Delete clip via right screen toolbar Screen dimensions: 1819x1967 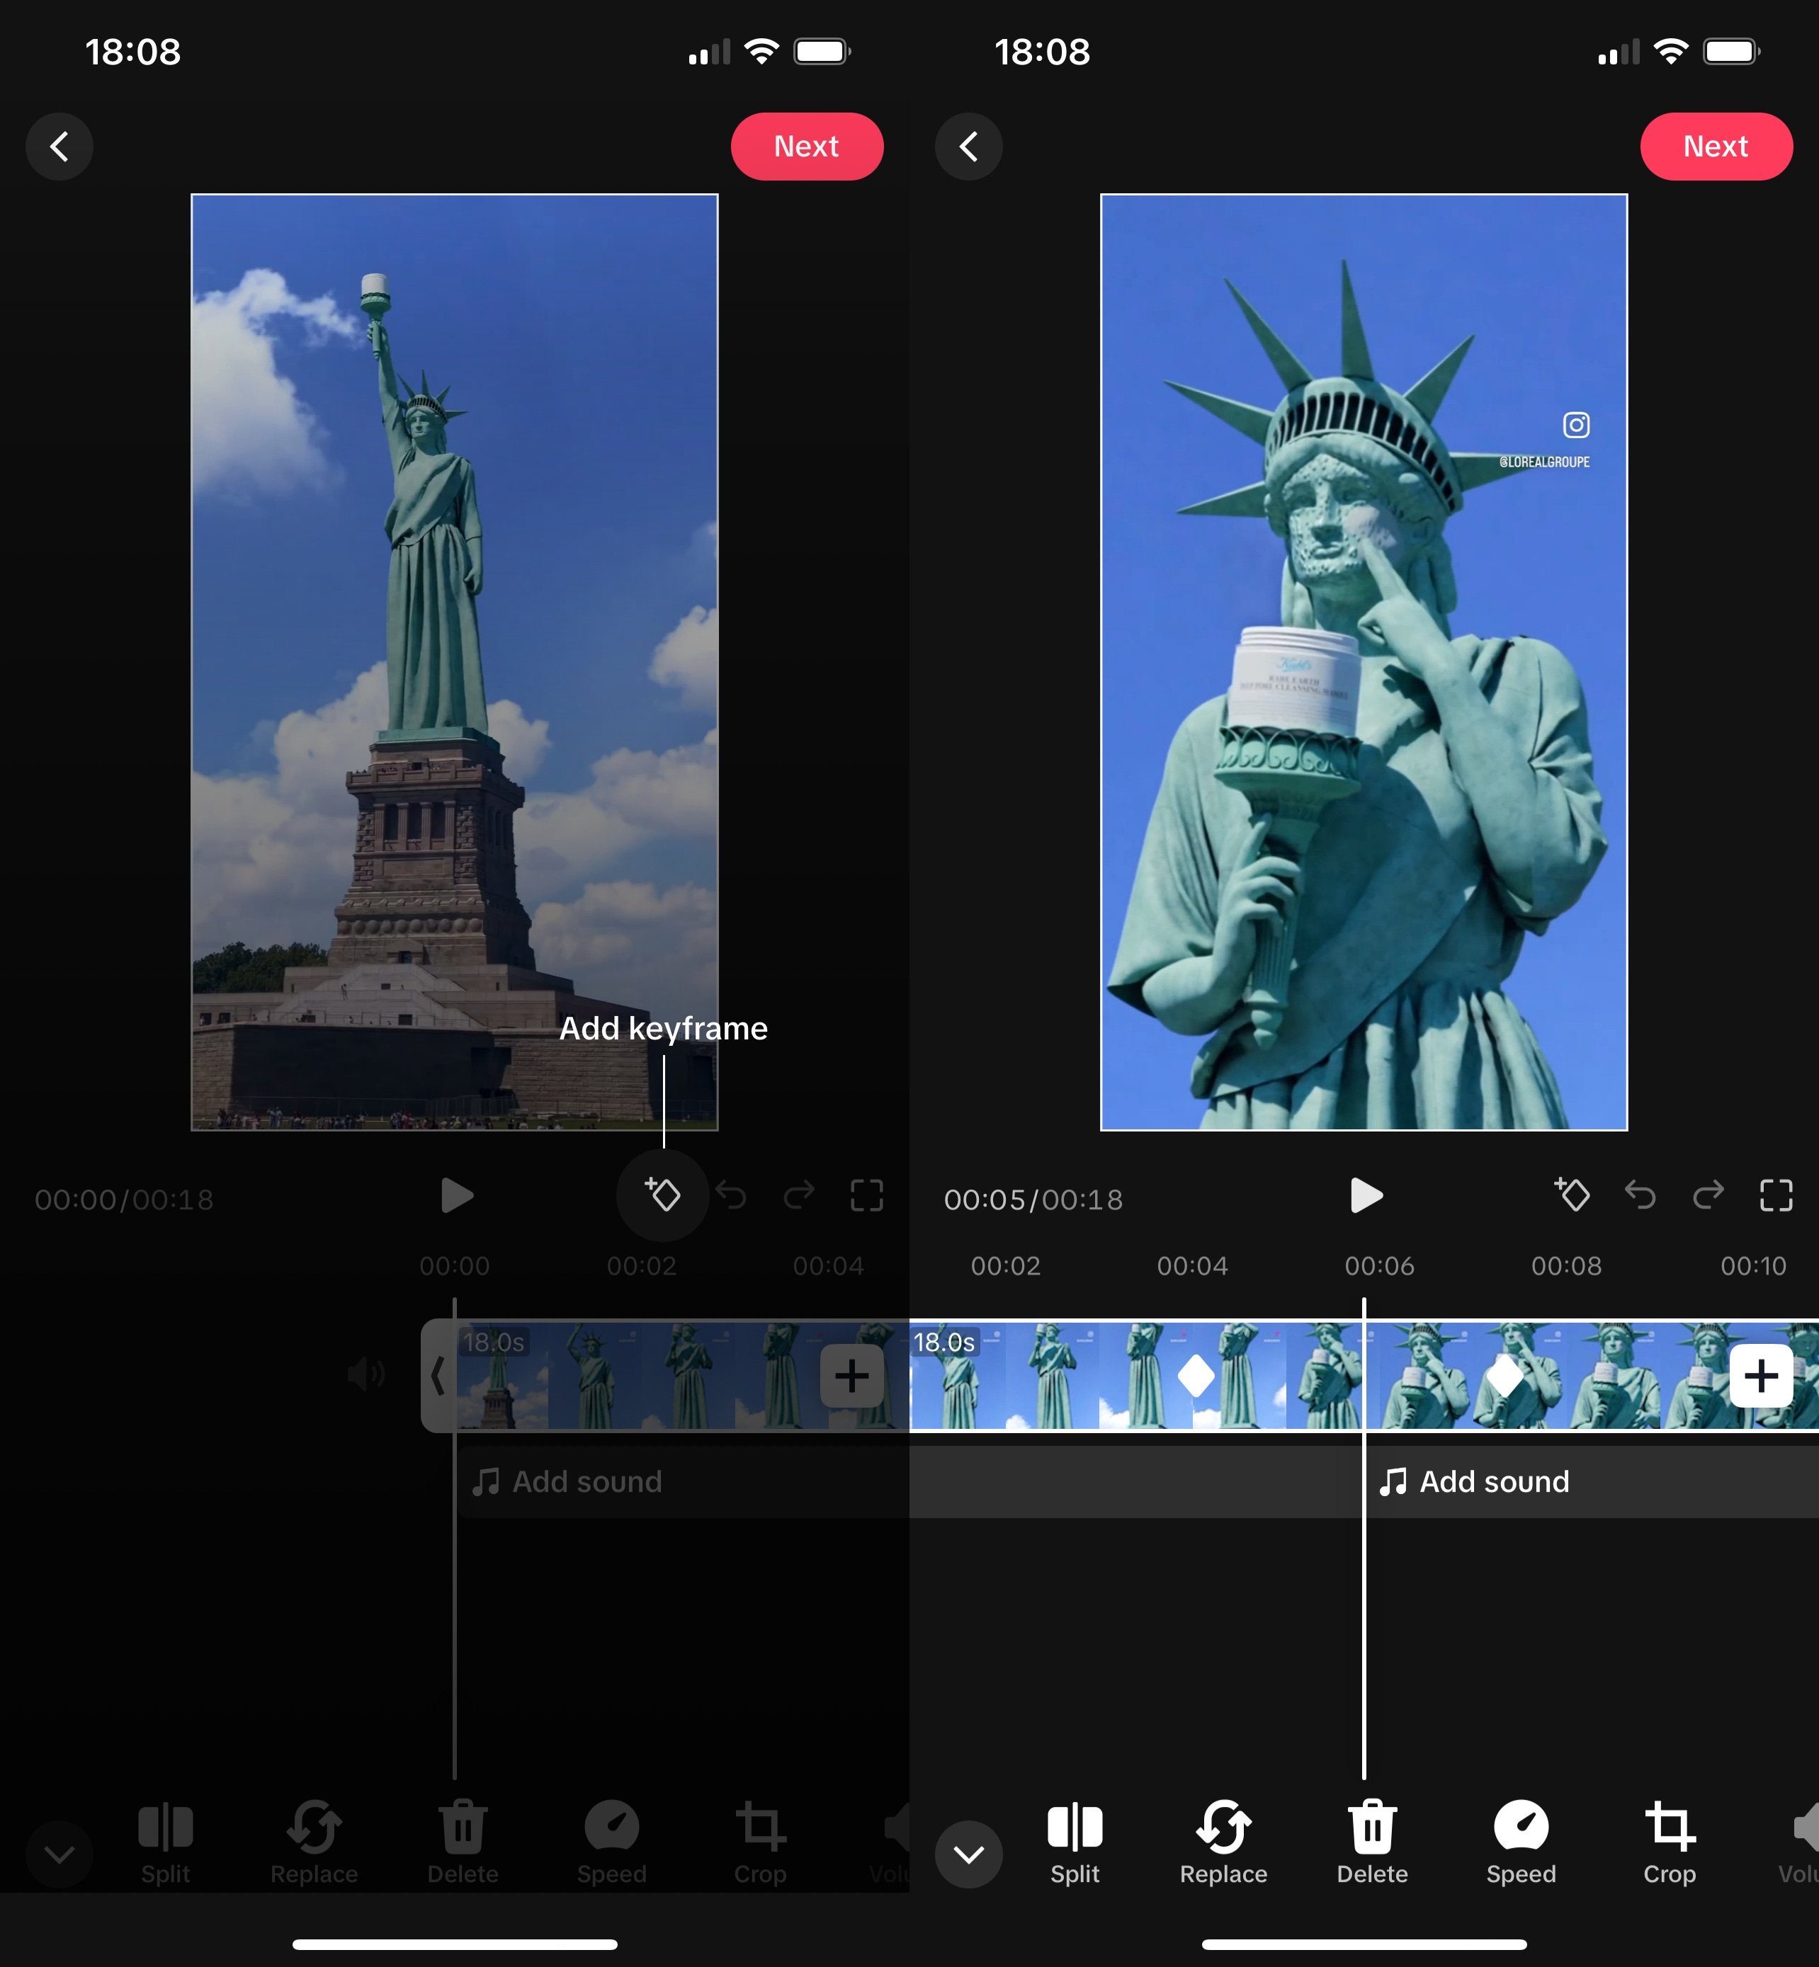point(1372,1843)
